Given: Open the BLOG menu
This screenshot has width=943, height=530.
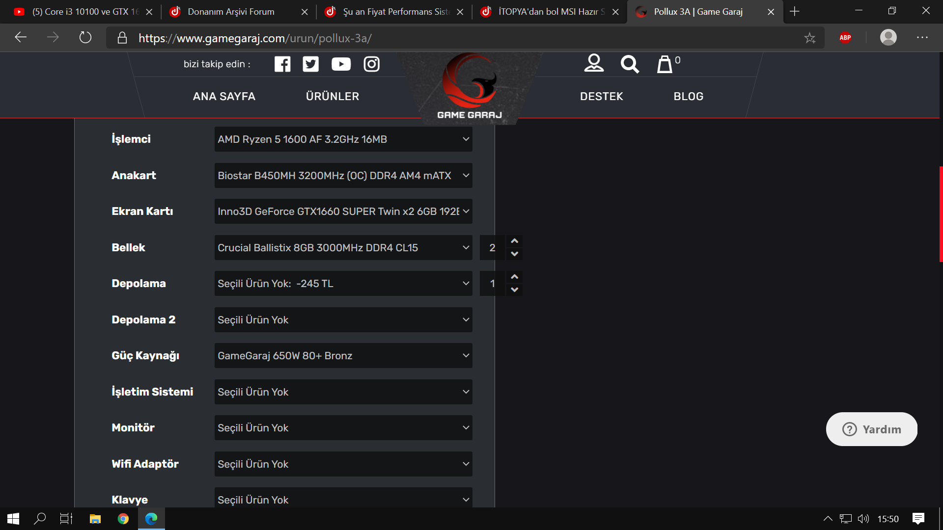Looking at the screenshot, I should coord(689,97).
